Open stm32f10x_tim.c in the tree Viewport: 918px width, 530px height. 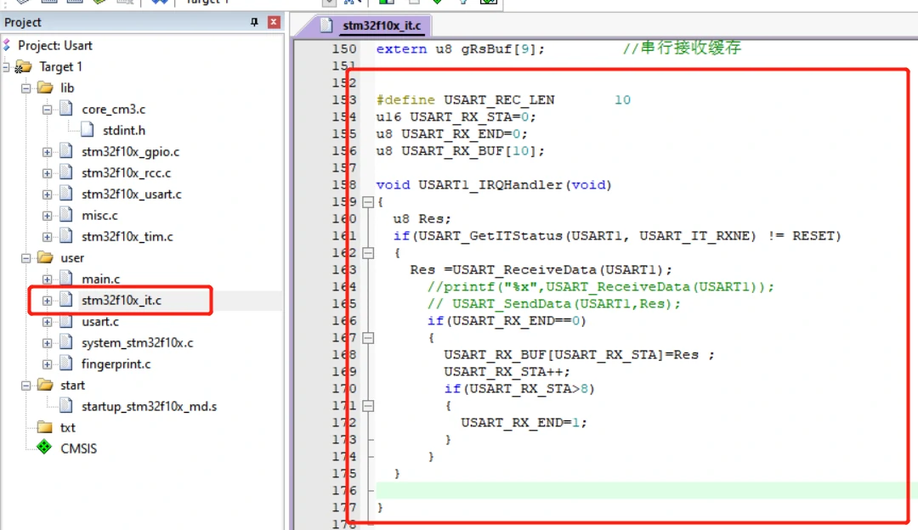pyautogui.click(x=127, y=236)
